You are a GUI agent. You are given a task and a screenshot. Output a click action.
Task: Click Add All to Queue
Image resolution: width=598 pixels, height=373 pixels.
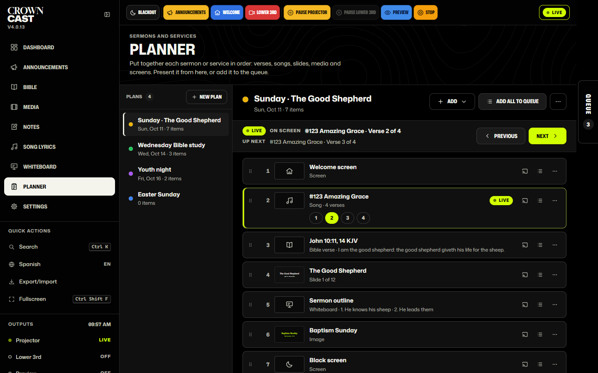pyautogui.click(x=512, y=102)
